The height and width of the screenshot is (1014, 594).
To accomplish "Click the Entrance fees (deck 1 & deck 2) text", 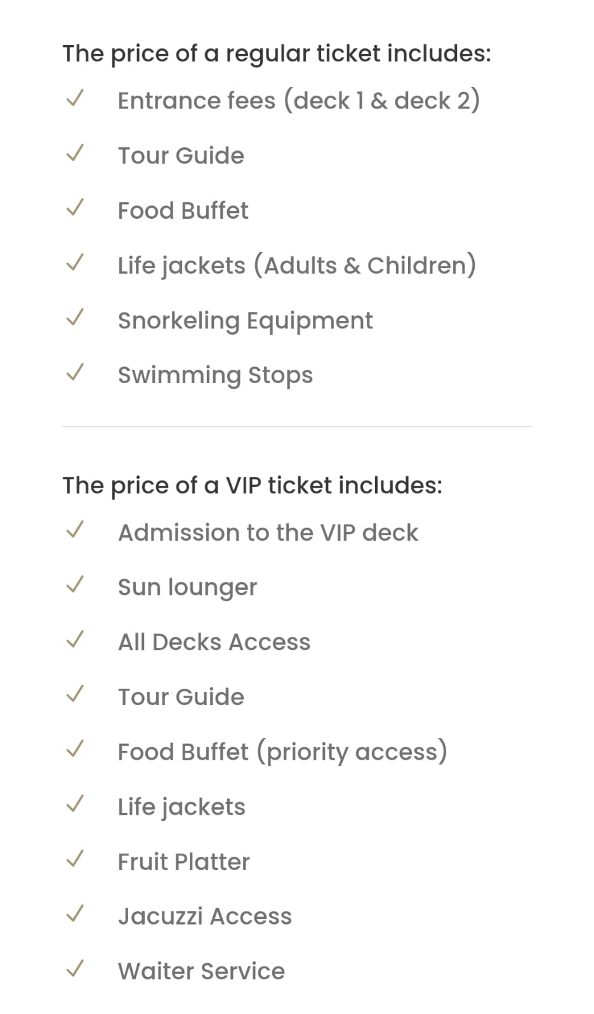I will 299,101.
